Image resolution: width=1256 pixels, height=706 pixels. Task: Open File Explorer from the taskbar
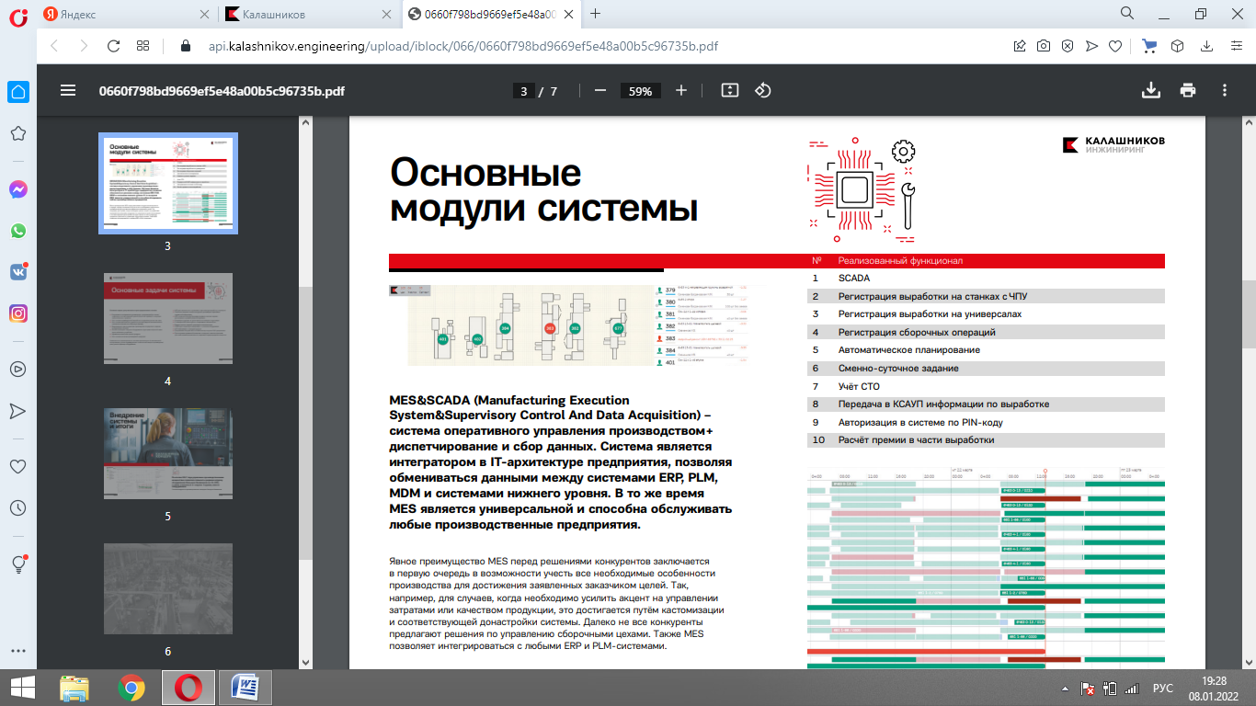point(74,688)
